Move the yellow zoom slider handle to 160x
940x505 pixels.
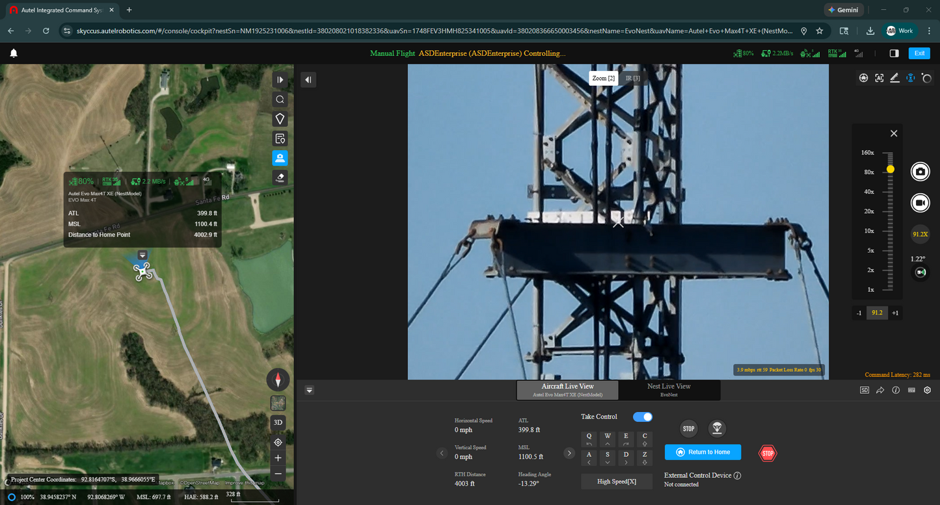point(890,152)
